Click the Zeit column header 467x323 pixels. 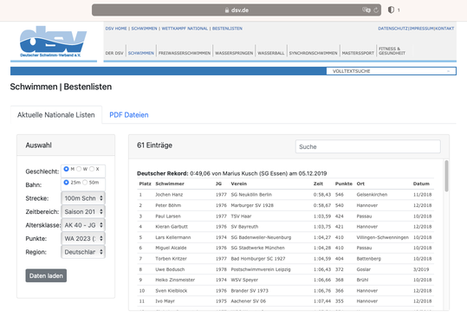click(318, 184)
